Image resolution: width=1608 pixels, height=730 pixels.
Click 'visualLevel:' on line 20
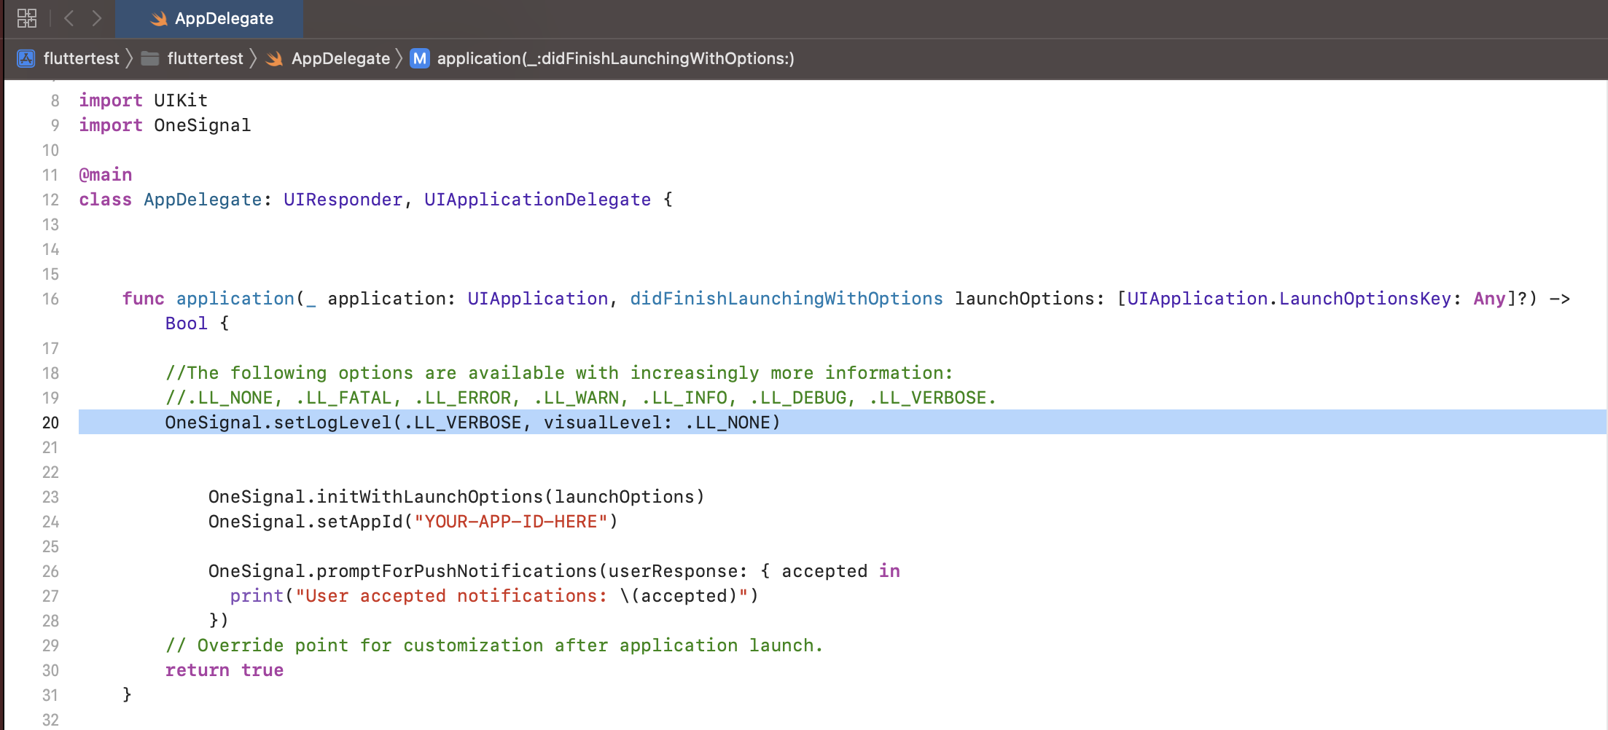click(x=607, y=423)
